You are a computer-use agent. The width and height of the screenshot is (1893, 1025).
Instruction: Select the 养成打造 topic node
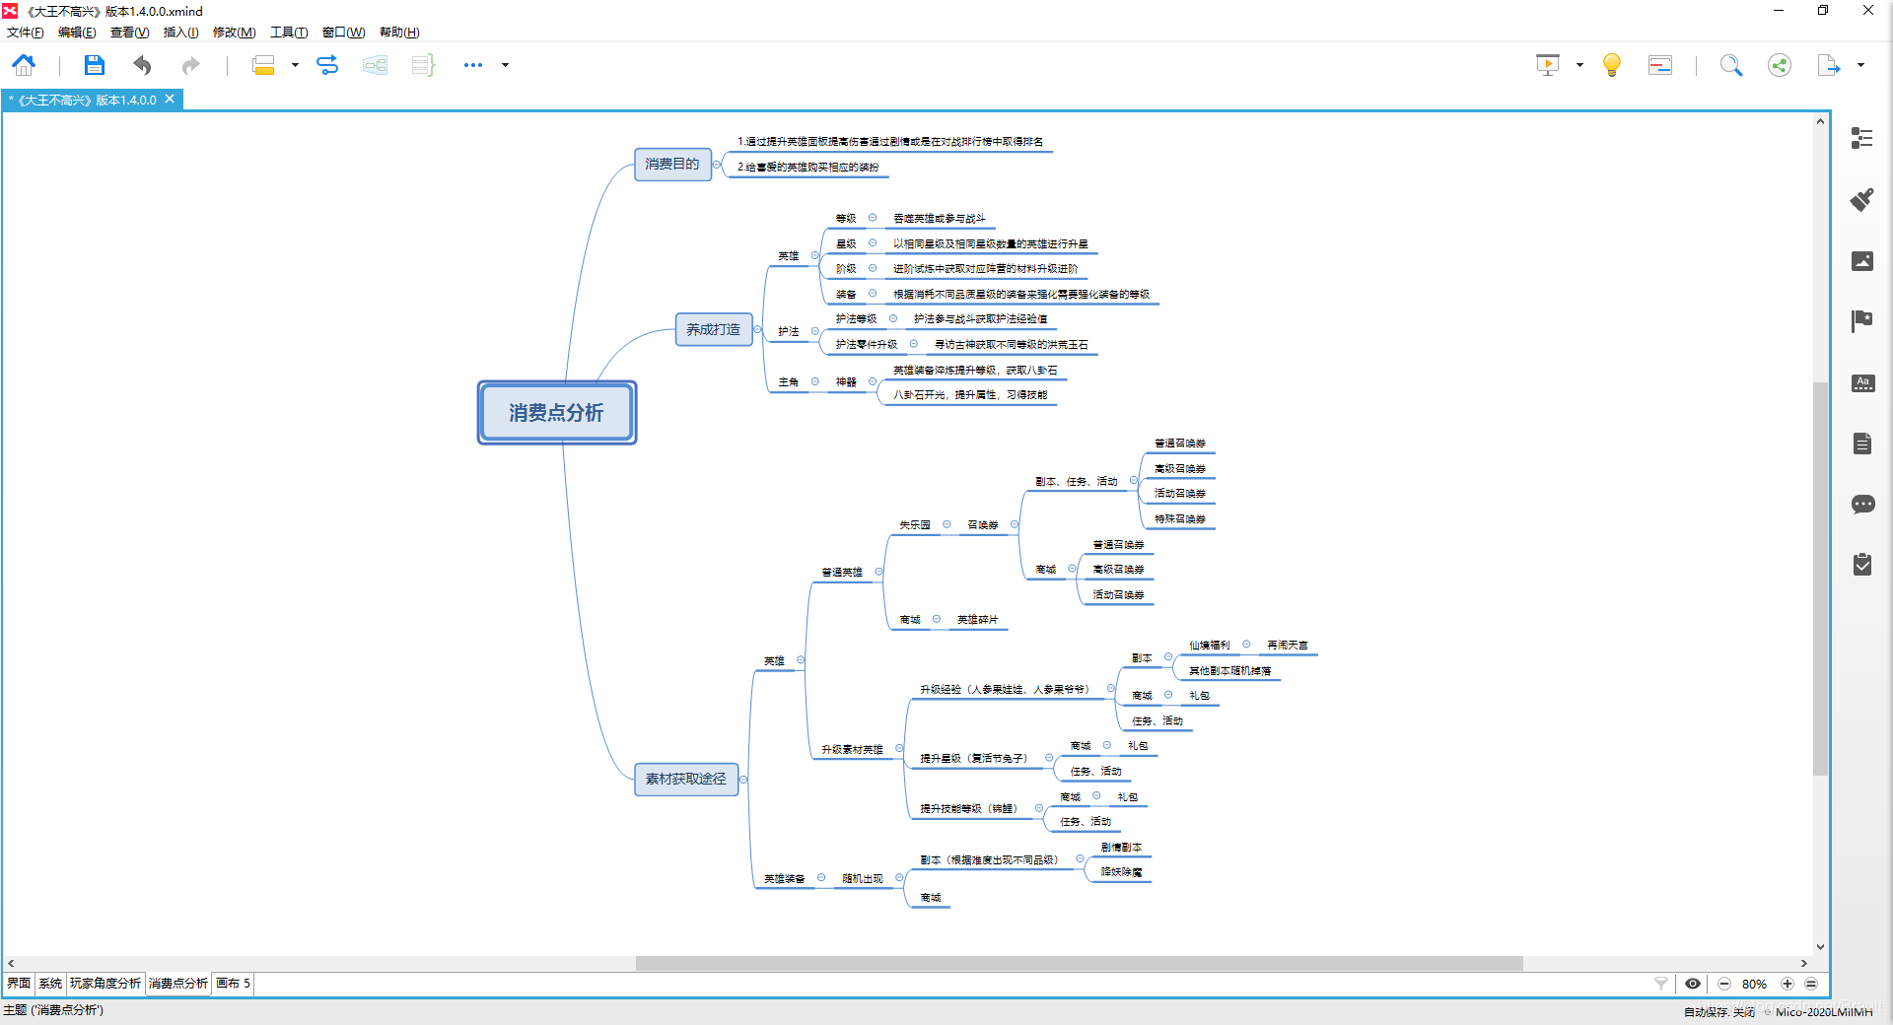[x=714, y=330]
